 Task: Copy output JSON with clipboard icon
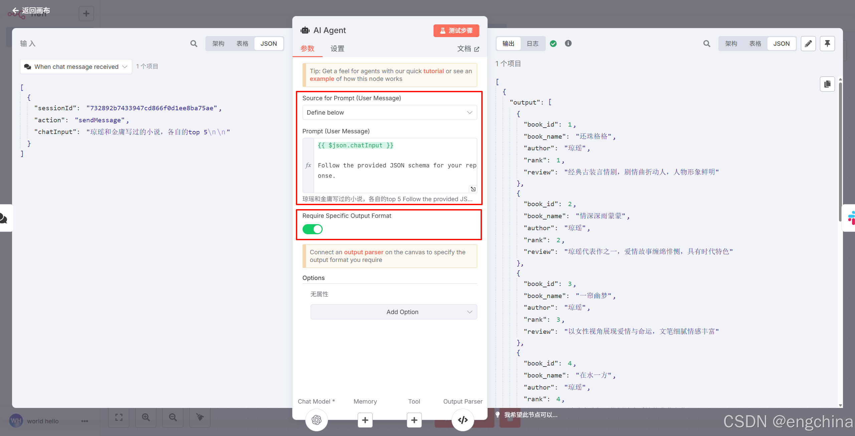point(827,84)
